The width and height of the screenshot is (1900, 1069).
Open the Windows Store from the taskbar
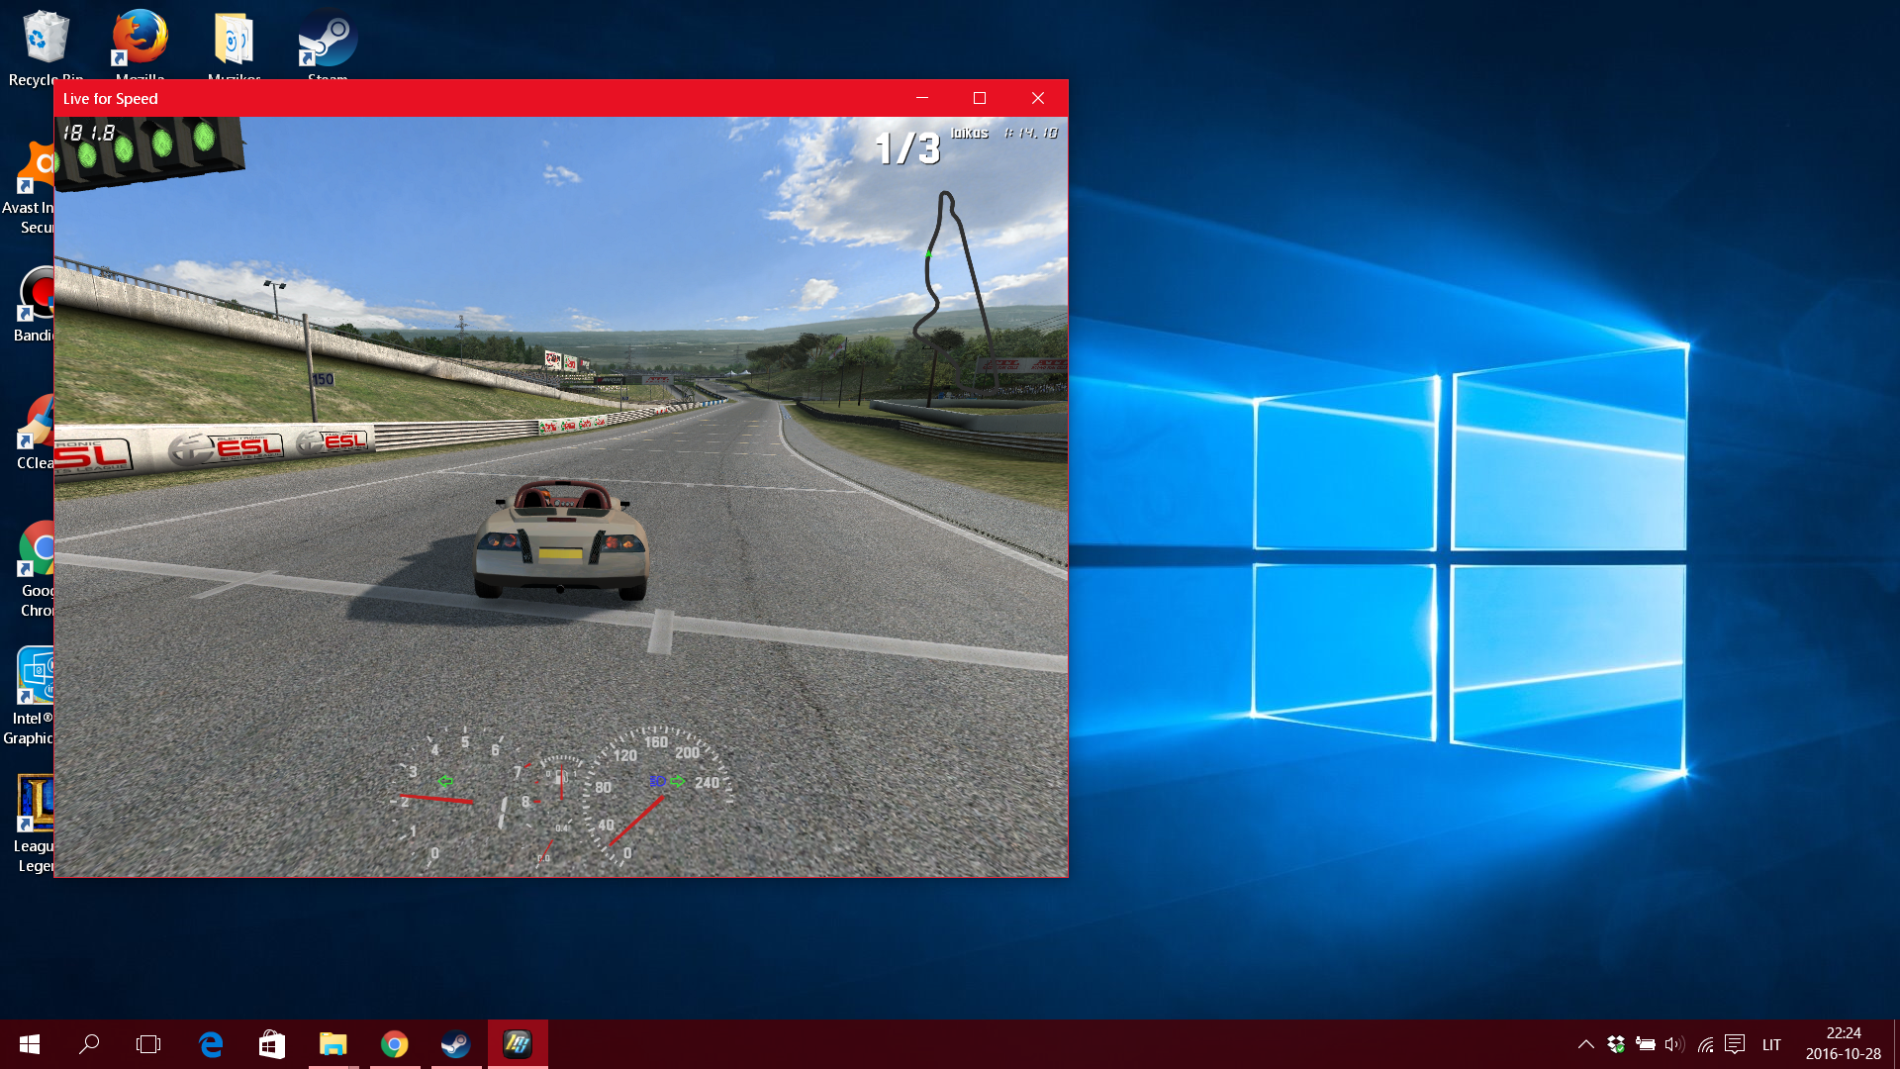(272, 1044)
